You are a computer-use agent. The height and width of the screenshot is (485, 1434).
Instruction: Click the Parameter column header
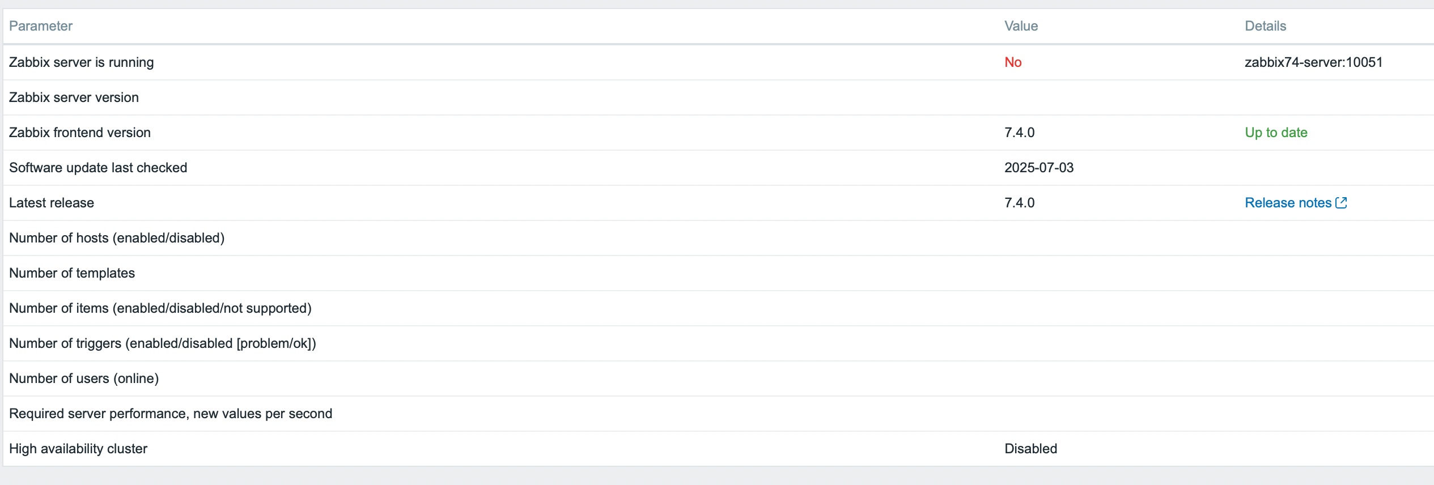tap(41, 26)
